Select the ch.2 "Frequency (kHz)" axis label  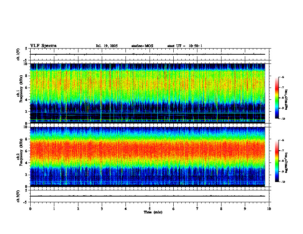point(21,153)
